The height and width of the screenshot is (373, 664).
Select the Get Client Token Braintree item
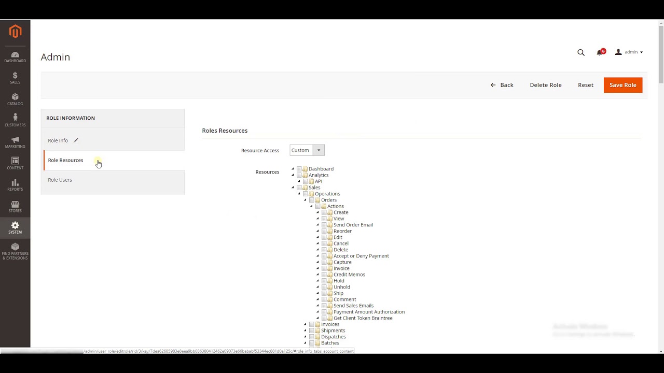point(363,318)
